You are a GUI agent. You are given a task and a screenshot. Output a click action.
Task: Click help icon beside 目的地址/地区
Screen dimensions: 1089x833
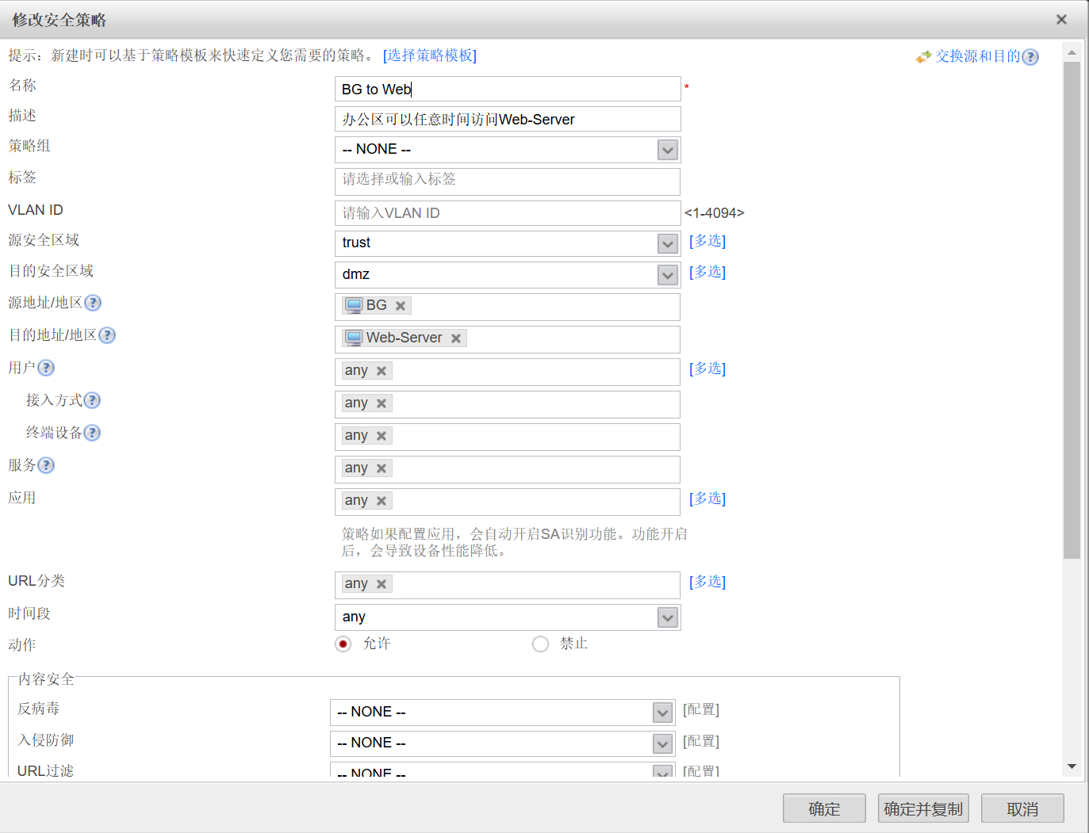[x=107, y=335]
